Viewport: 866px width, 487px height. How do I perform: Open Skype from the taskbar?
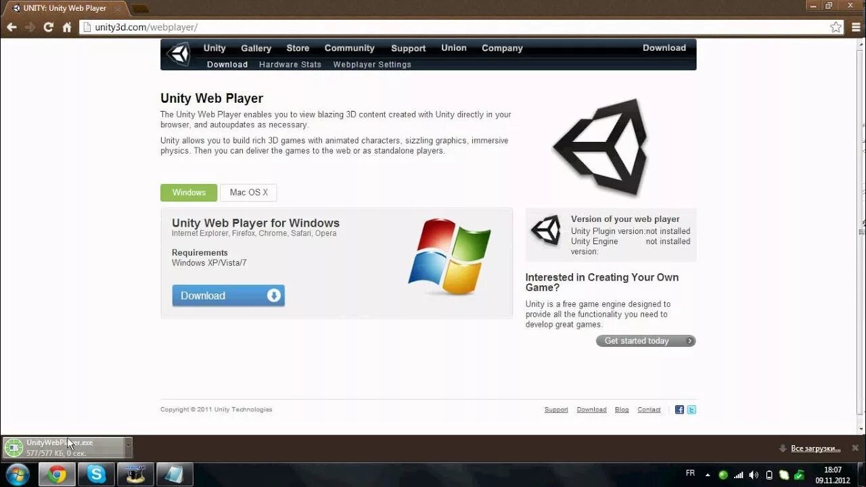(96, 474)
